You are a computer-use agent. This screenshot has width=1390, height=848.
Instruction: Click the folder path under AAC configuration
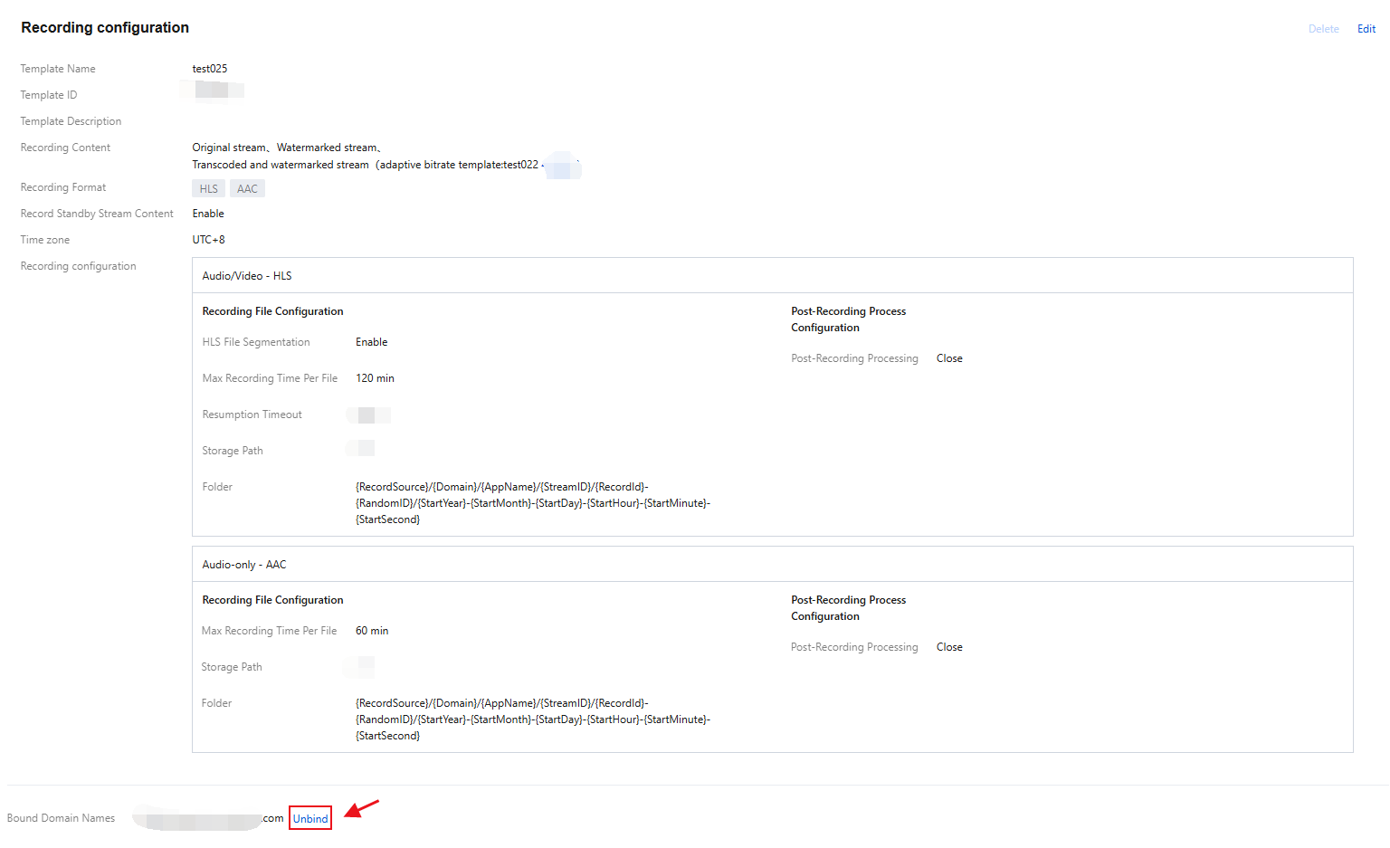(x=532, y=719)
